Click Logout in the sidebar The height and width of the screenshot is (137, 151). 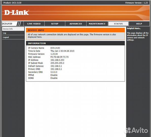point(13,37)
